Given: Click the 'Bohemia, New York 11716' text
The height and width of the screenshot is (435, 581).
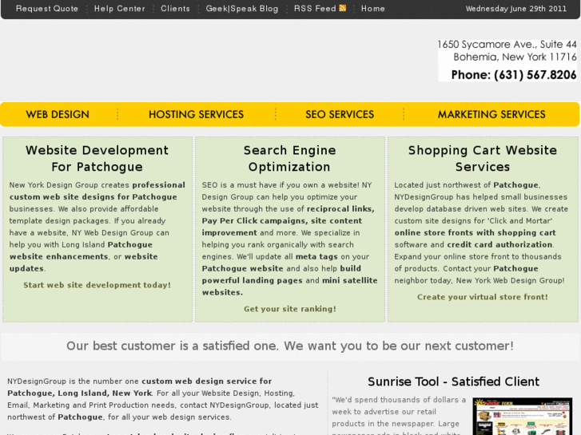Looking at the screenshot, I should coord(515,57).
